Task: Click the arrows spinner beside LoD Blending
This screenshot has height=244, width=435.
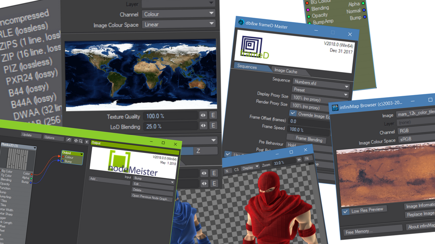Action: (x=203, y=125)
